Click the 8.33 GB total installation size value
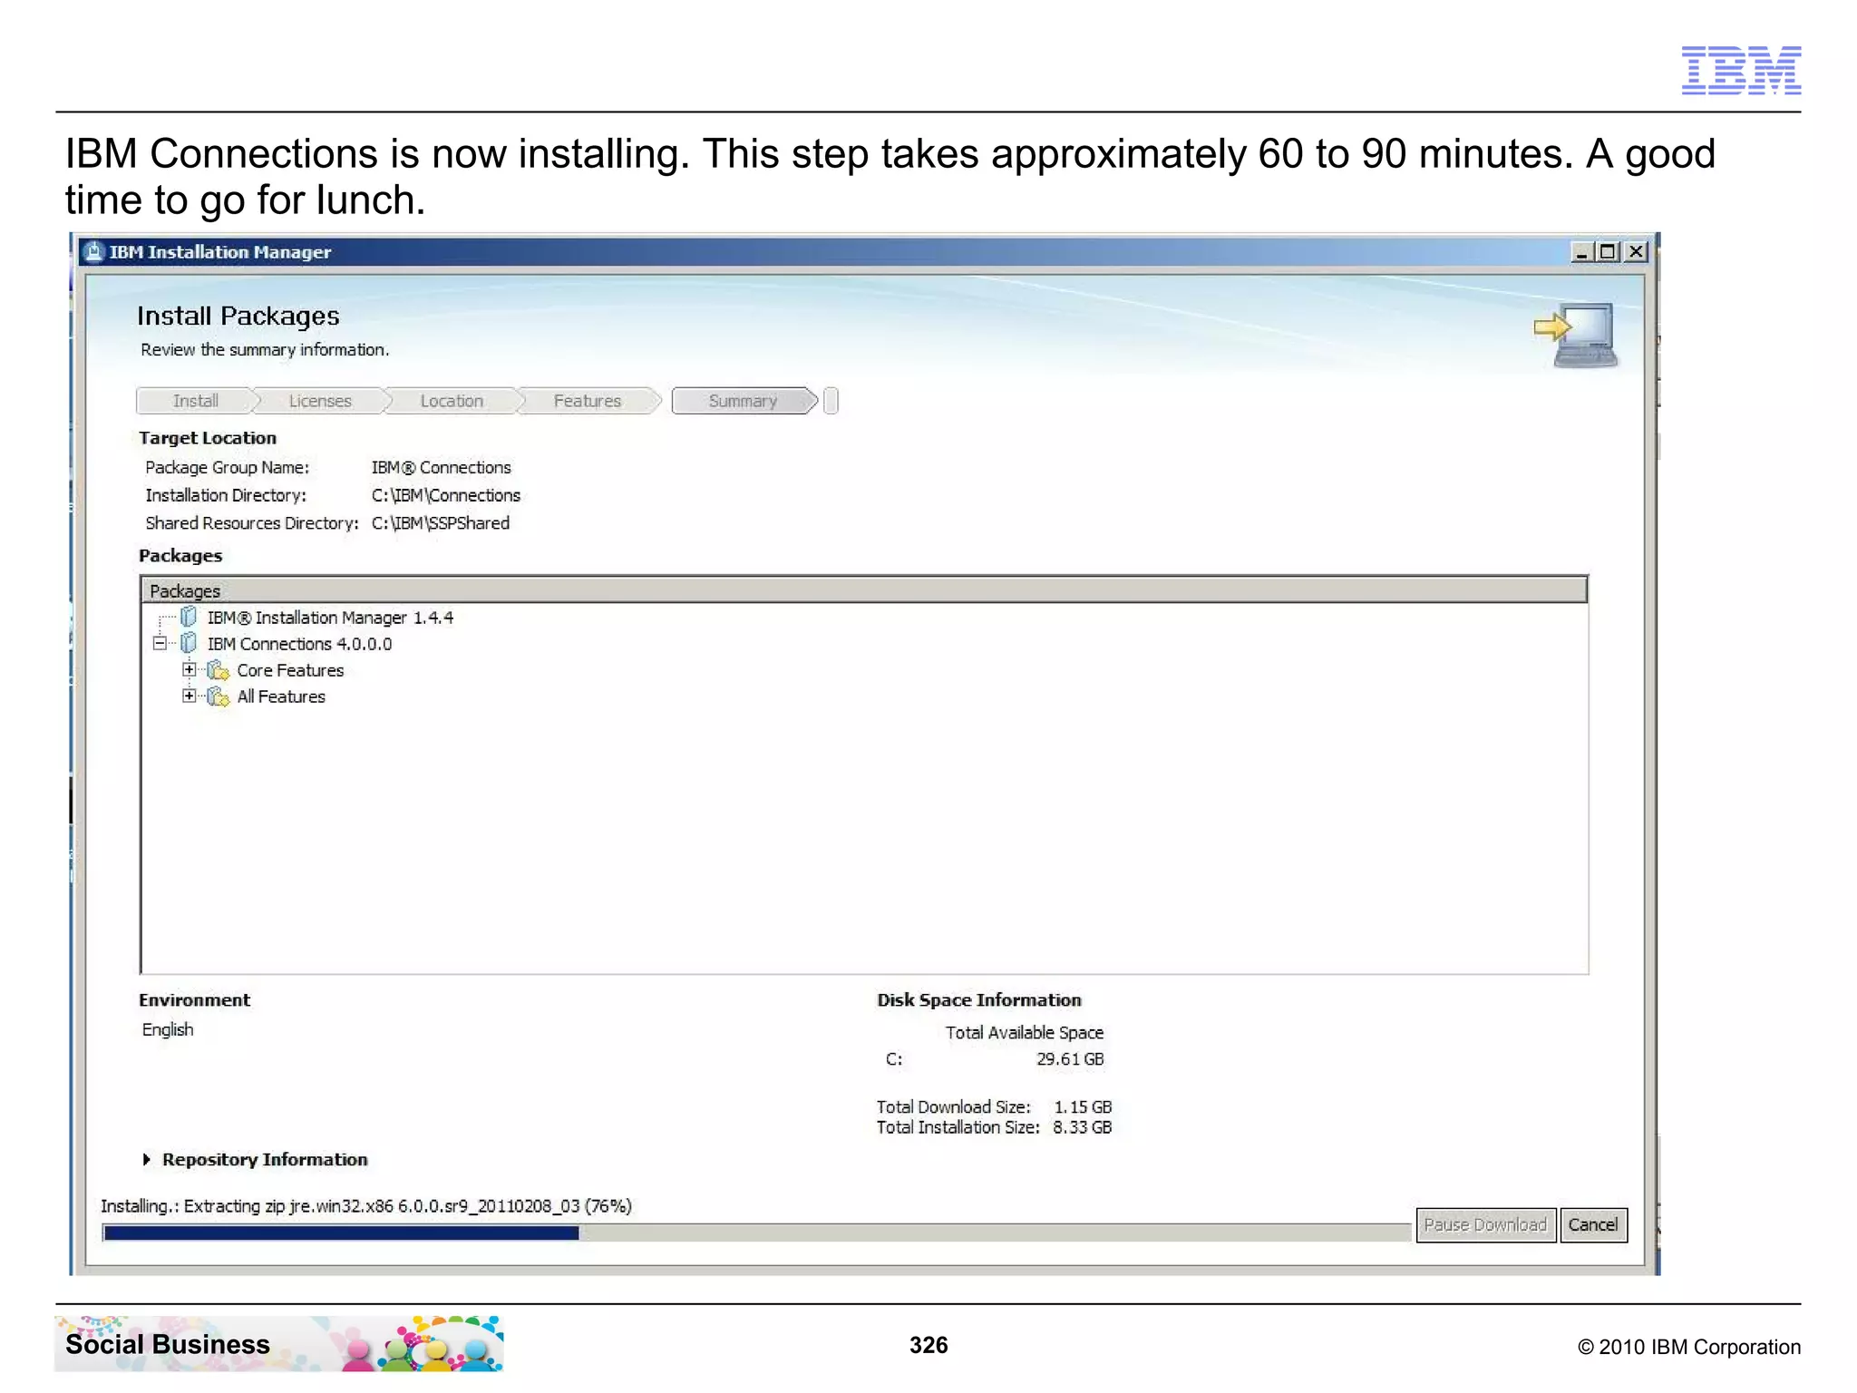Viewport: 1857px width, 1393px height. click(1083, 1127)
